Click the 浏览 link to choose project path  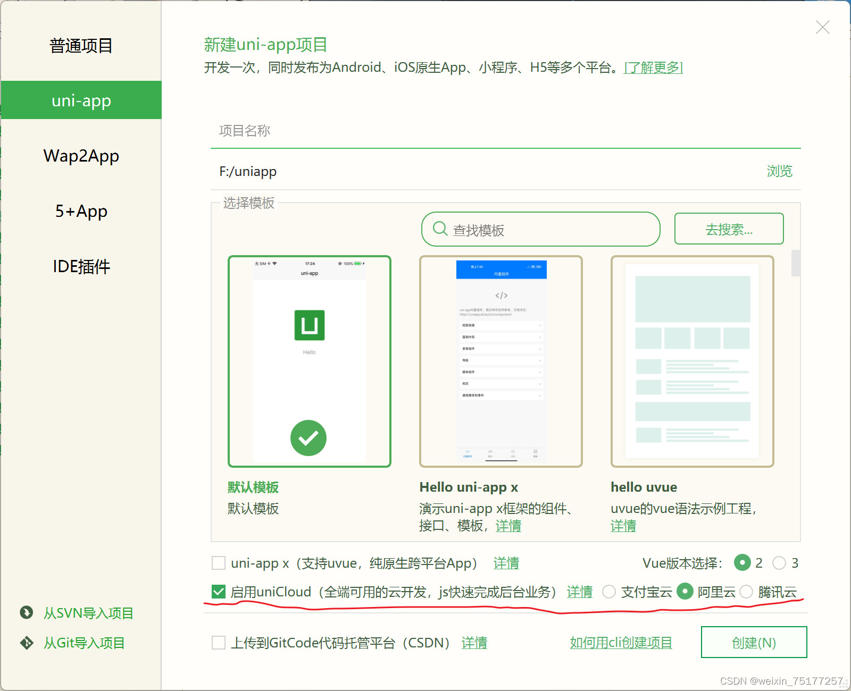point(780,171)
